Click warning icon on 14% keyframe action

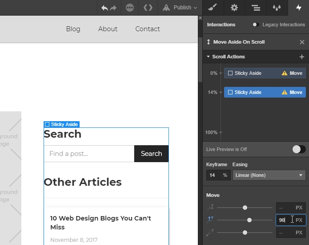[x=285, y=92]
